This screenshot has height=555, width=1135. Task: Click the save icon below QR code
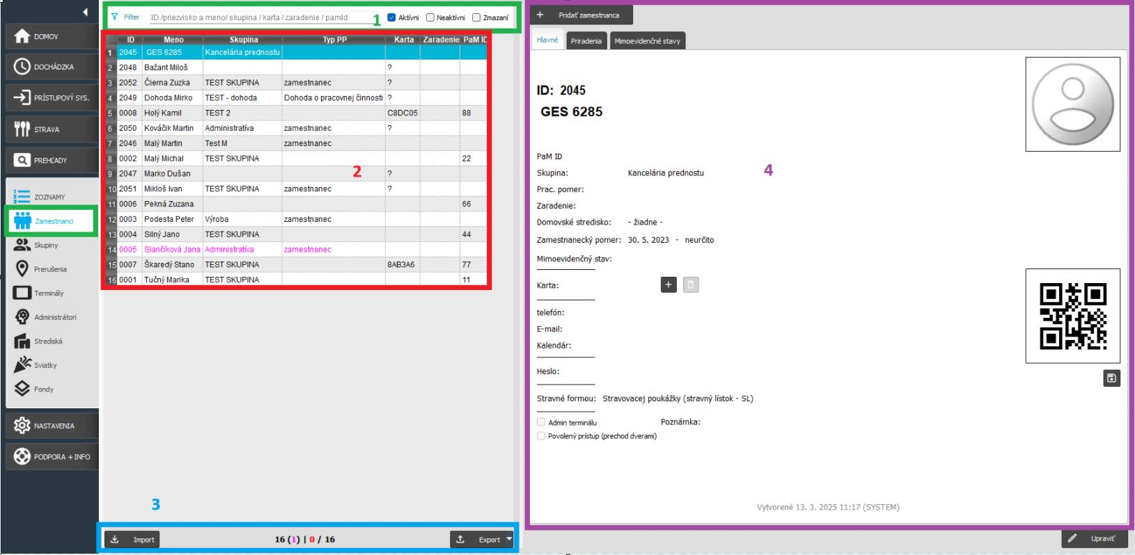click(x=1111, y=378)
